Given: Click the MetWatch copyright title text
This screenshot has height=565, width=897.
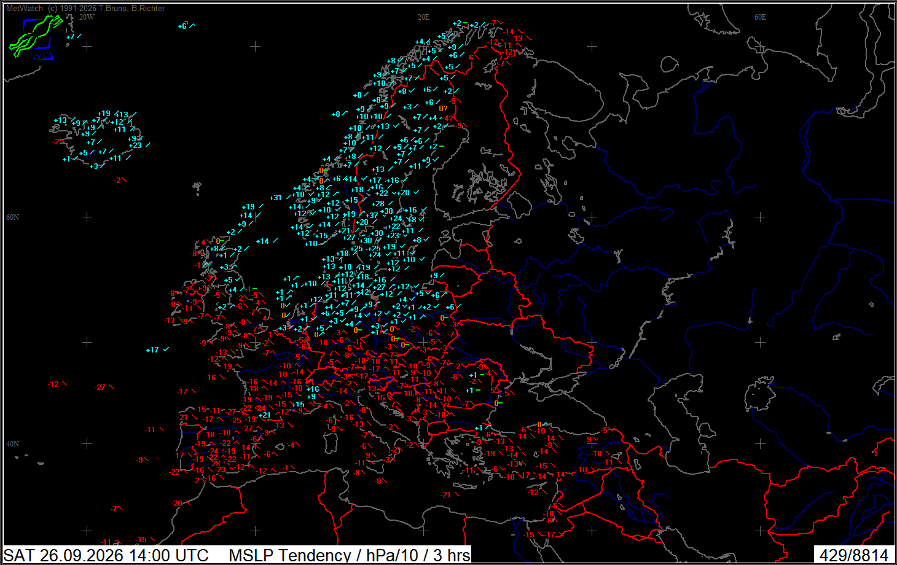Looking at the screenshot, I should coord(85,8).
